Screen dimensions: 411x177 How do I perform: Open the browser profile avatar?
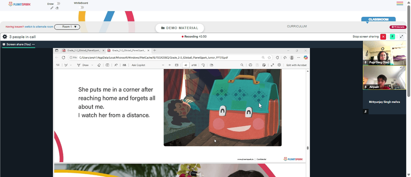(292, 57)
